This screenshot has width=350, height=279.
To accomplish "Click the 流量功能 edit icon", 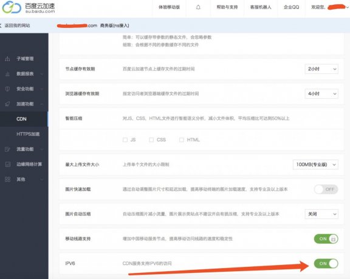I will [7, 149].
